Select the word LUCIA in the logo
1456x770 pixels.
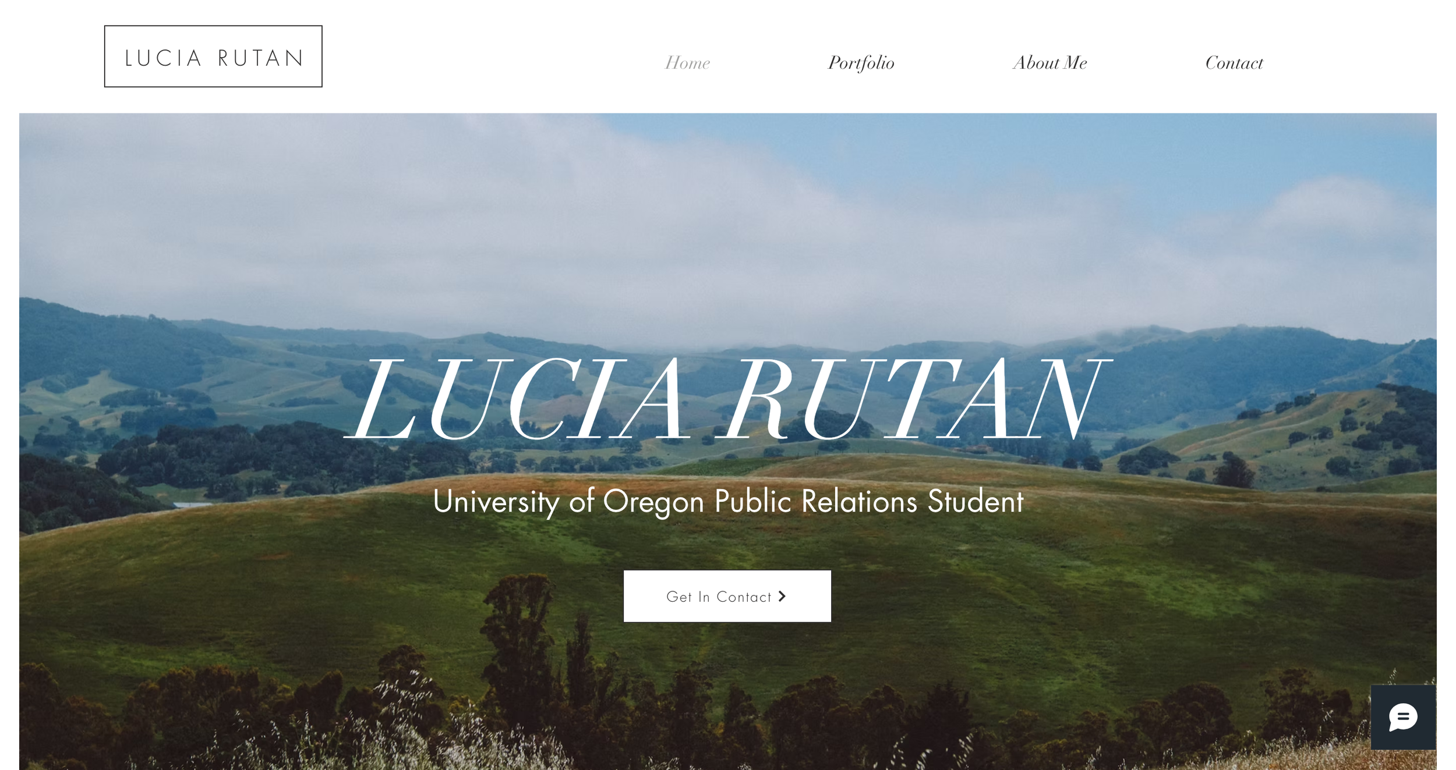pos(163,58)
